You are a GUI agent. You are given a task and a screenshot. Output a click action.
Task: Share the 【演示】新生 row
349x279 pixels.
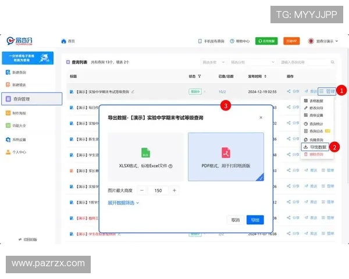(x=293, y=138)
